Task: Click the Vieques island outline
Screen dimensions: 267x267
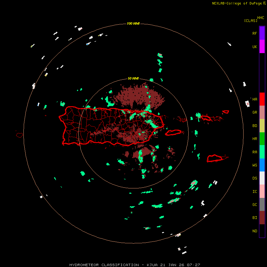Action: point(173,133)
